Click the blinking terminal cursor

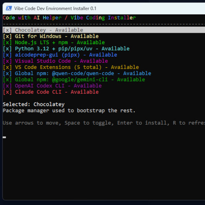click(4, 137)
